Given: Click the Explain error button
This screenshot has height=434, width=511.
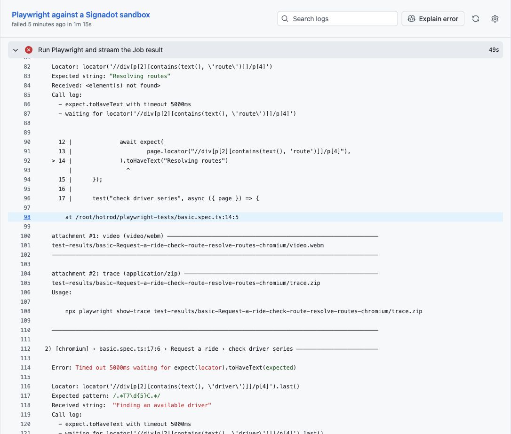Looking at the screenshot, I should click(x=433, y=18).
